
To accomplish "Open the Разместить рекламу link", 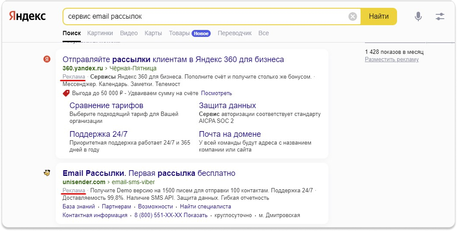I will pyautogui.click(x=392, y=59).
